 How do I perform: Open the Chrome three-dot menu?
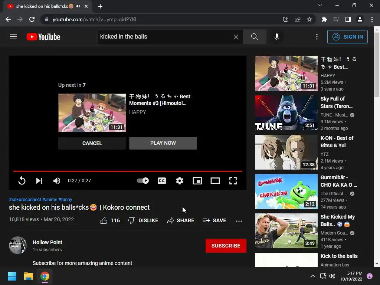click(x=372, y=19)
